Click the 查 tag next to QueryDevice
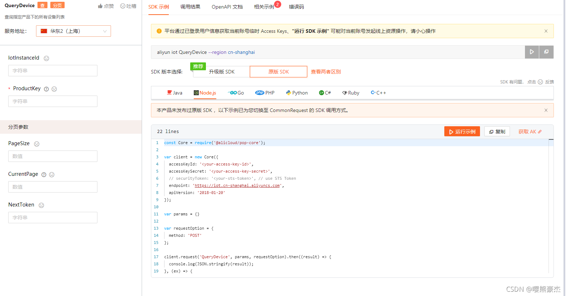The height and width of the screenshot is (296, 566). (x=42, y=5)
